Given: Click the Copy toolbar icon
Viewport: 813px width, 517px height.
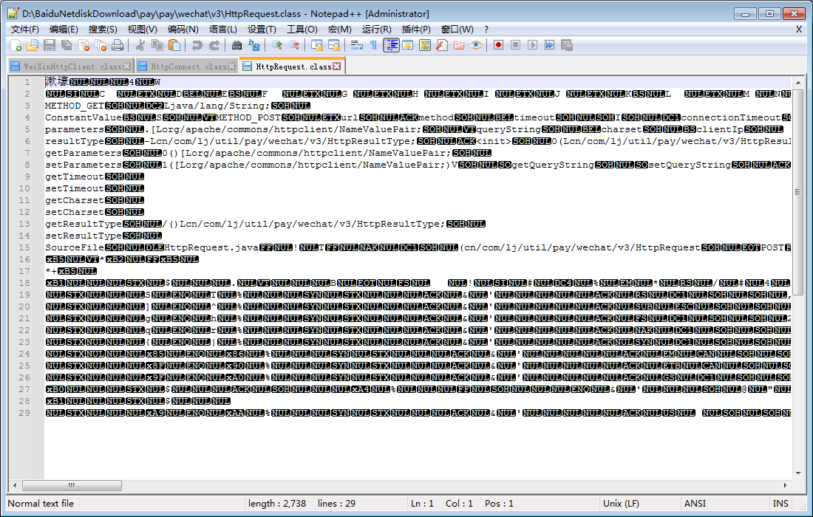Looking at the screenshot, I should [x=157, y=46].
